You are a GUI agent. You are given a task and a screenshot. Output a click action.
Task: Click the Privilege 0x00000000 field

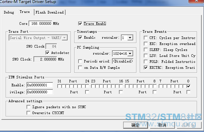click(40, 92)
